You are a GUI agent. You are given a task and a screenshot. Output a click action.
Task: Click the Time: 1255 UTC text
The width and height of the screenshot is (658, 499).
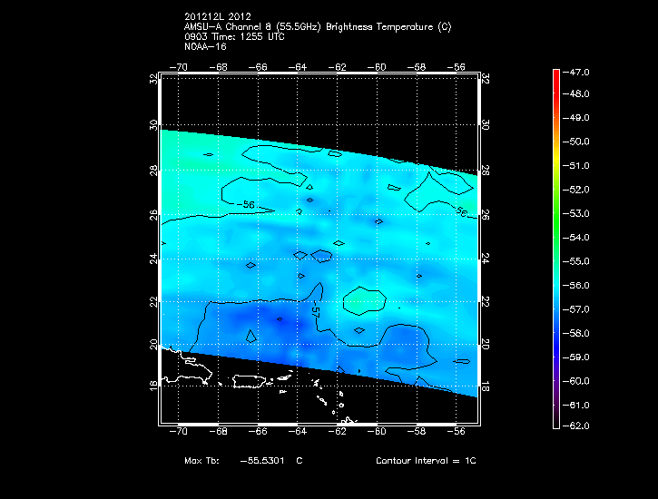246,36
